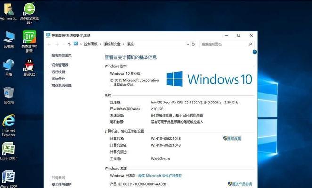Screen dimensions: 312x188
Task: Click the forward navigation arrow
Action: click(57, 44)
